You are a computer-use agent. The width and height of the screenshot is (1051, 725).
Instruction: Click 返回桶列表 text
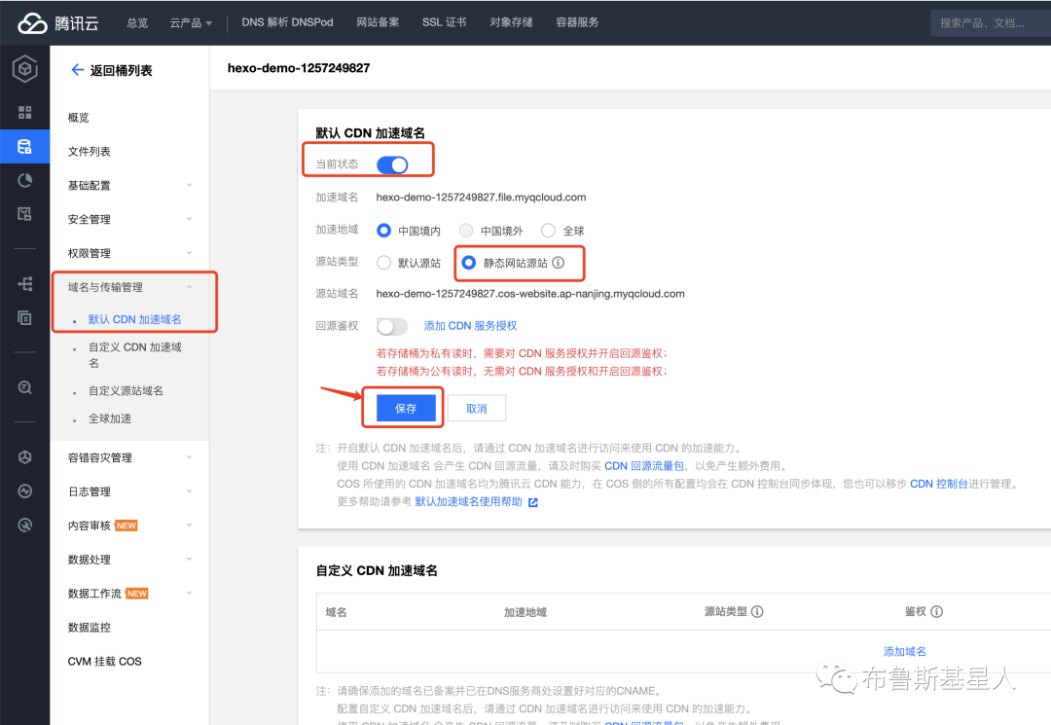pos(122,70)
